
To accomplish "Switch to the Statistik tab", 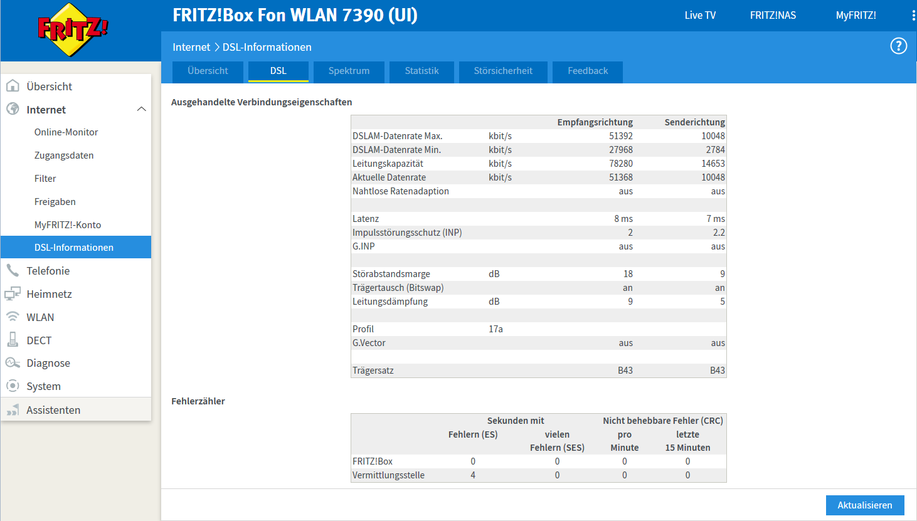I will pyautogui.click(x=421, y=71).
